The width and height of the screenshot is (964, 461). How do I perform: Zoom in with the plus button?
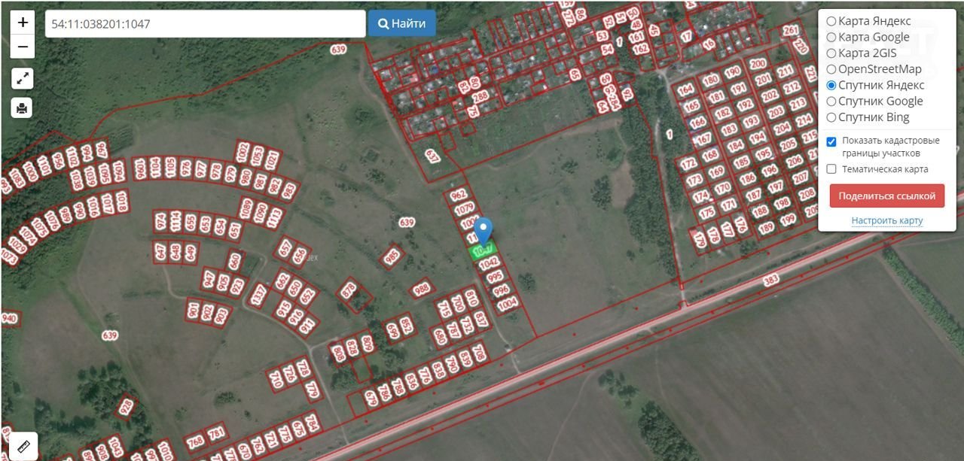[23, 23]
